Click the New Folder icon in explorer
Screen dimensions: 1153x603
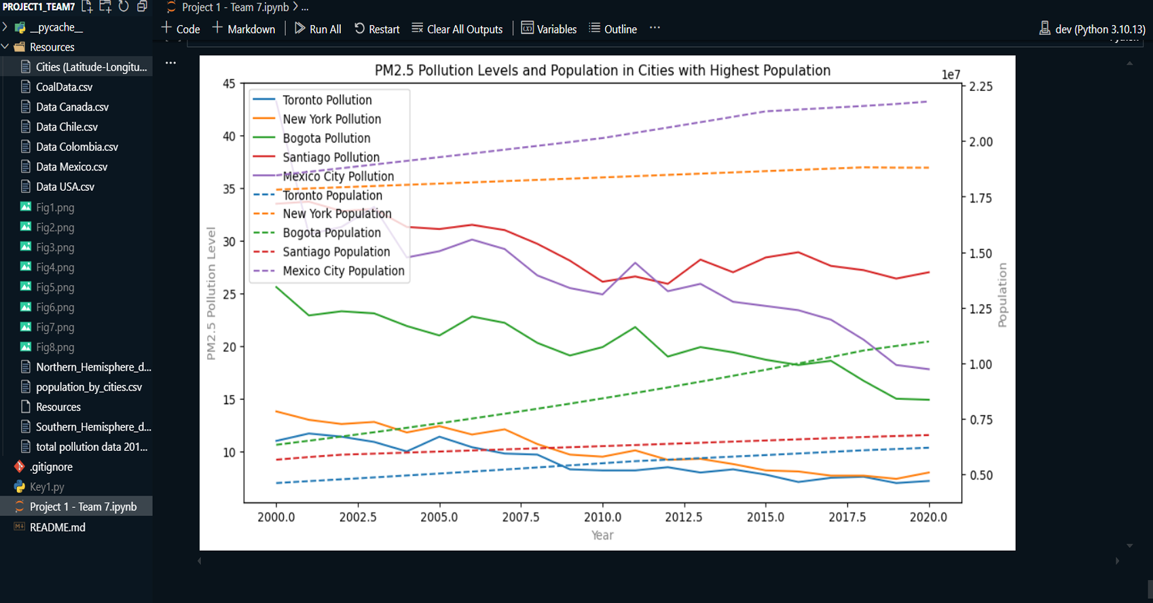click(105, 7)
